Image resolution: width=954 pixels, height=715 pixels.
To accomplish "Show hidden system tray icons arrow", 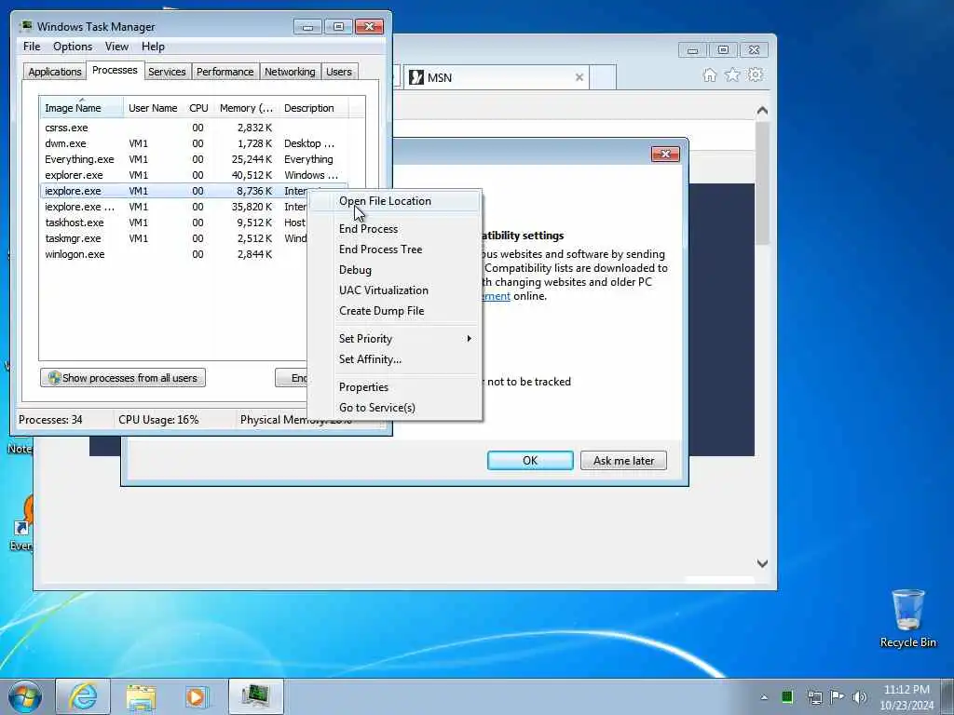I will [764, 697].
